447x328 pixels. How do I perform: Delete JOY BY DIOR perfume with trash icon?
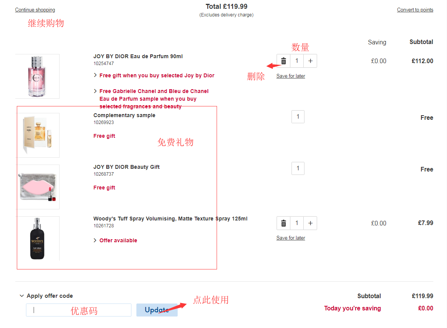pyautogui.click(x=283, y=61)
